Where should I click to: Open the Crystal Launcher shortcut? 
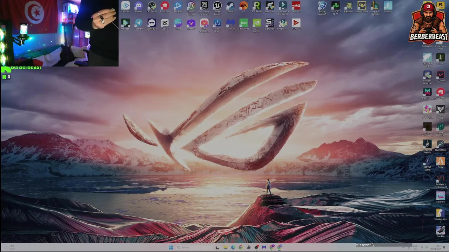(441, 129)
